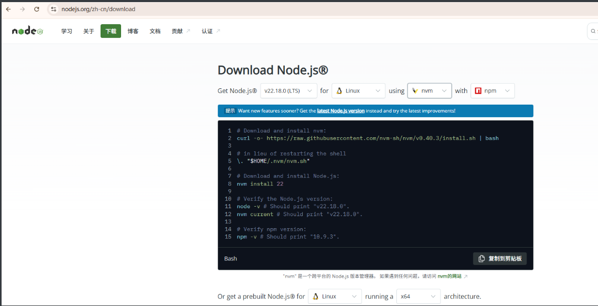Reload the page with the refresh icon

(x=37, y=9)
